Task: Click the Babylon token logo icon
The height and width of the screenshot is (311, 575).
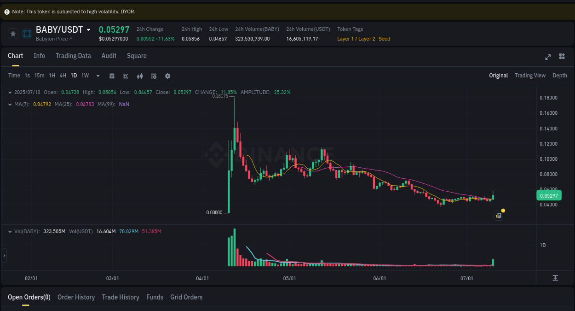Action: [26, 33]
